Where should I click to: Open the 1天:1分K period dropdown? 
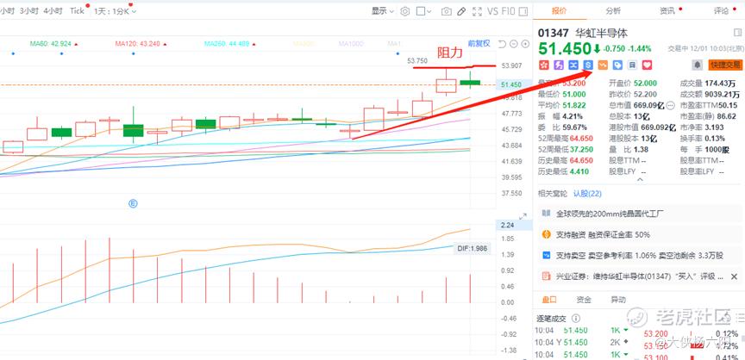click(x=115, y=11)
